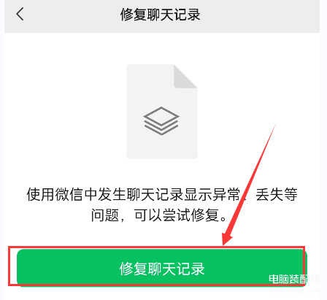The image size is (327, 300).
Task: Click the words 丢失等 in the description
Action: pos(277,195)
